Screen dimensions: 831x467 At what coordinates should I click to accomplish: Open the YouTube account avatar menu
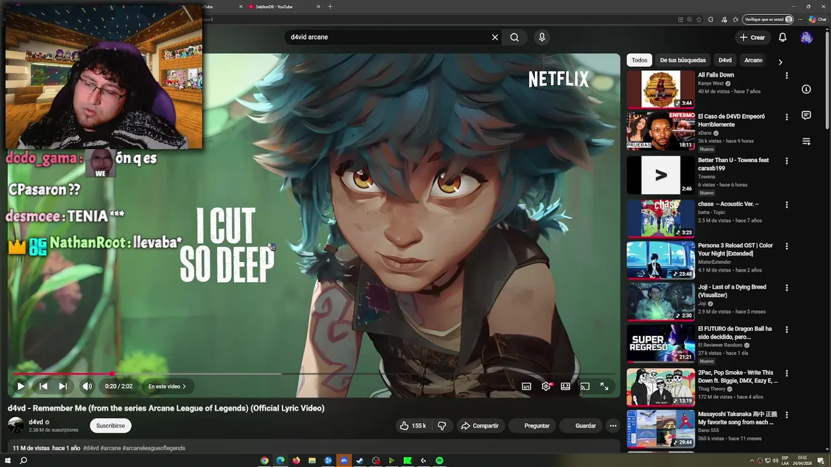pyautogui.click(x=806, y=37)
